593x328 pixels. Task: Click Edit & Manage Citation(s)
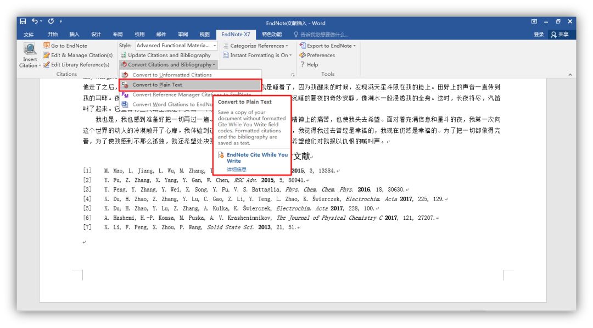pos(81,55)
